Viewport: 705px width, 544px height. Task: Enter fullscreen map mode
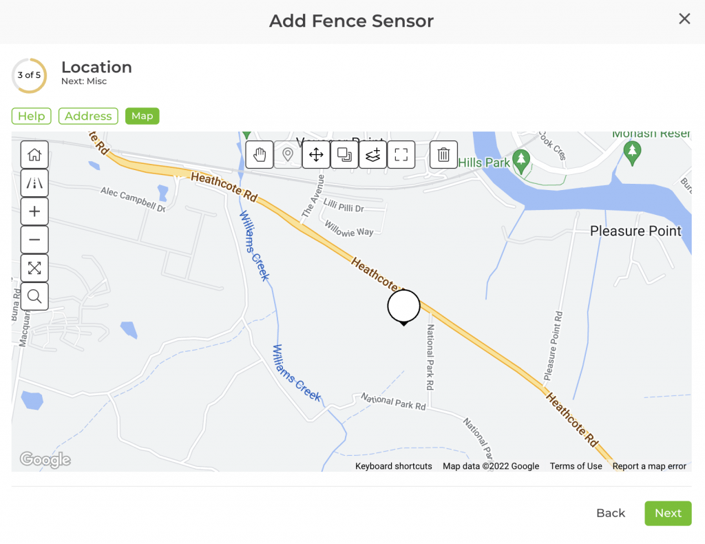coord(401,155)
